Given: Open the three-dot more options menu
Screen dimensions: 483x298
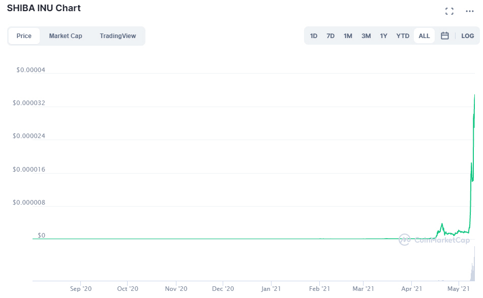Looking at the screenshot, I should [x=469, y=11].
